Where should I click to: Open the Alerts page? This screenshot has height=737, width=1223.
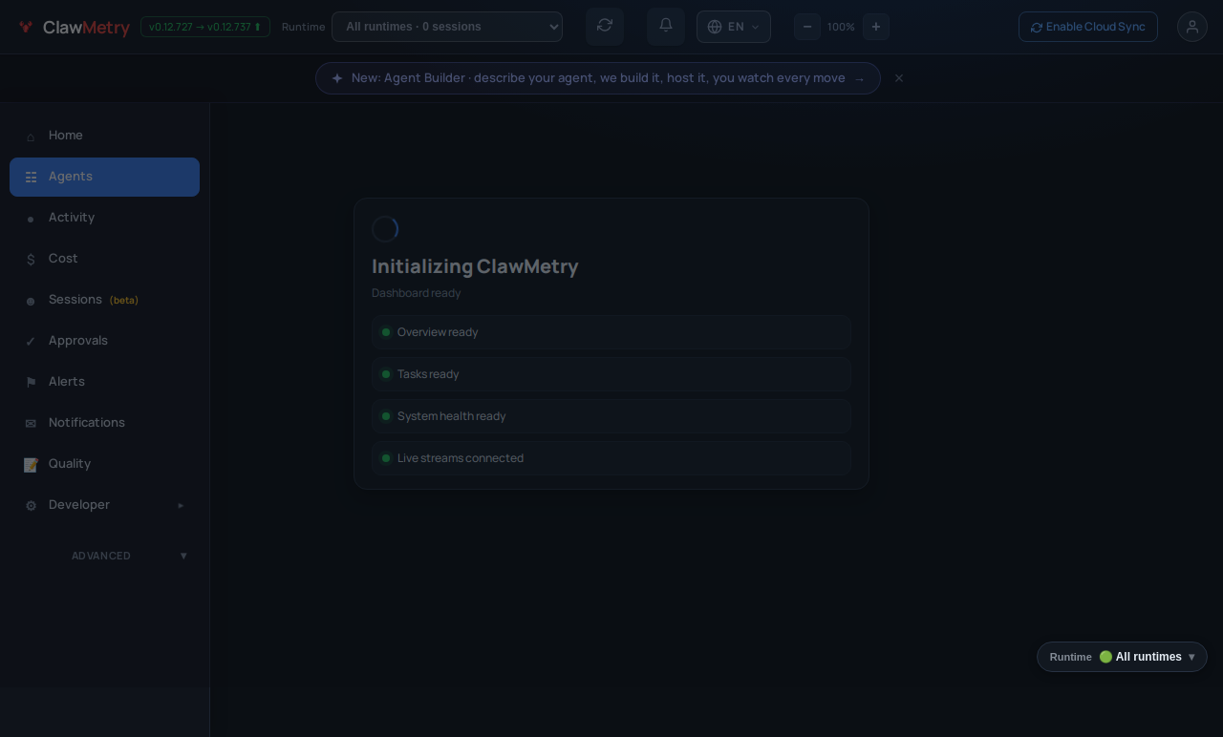pyautogui.click(x=105, y=382)
